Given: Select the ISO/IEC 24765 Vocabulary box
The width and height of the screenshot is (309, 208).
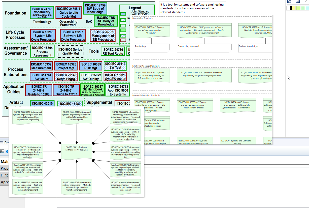Looking at the screenshot, I should tap(42, 12).
